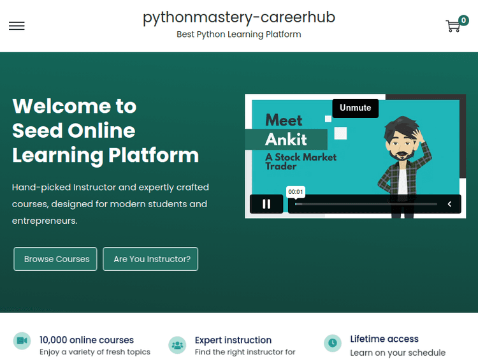The image size is (478, 359).
Task: Open the pythonmastery-careerhub site title
Action: click(239, 17)
